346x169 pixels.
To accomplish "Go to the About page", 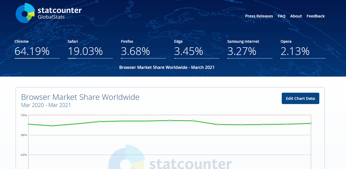I will point(296,16).
